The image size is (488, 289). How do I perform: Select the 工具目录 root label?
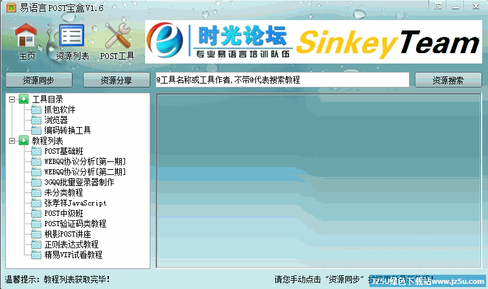pos(47,99)
